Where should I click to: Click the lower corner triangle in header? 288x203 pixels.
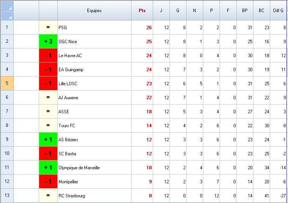[10, 17]
